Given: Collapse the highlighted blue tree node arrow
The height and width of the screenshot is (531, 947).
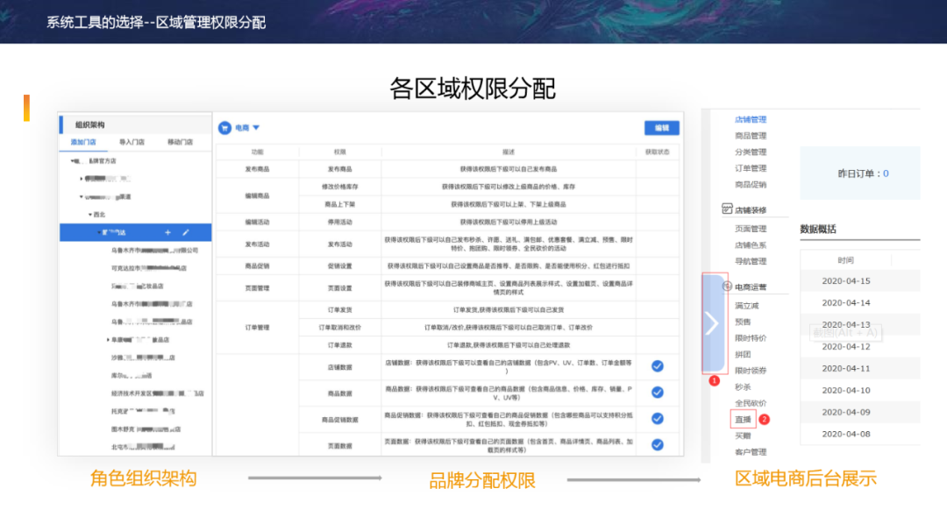Looking at the screenshot, I should tap(99, 232).
